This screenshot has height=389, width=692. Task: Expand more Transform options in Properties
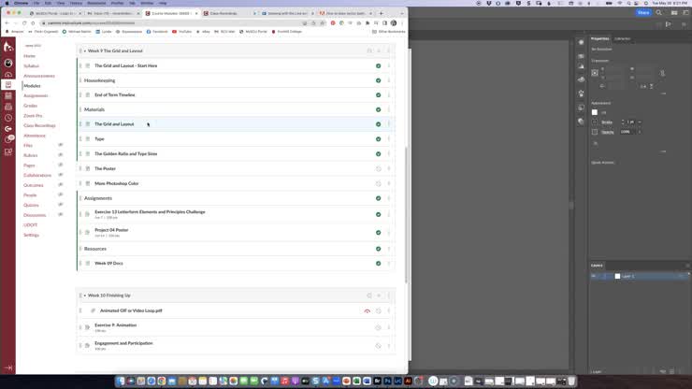click(x=663, y=94)
